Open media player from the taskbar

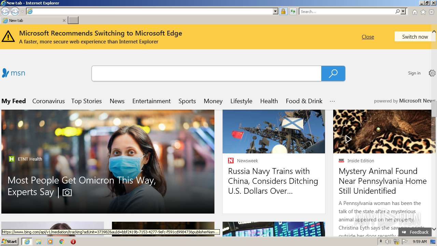50,242
